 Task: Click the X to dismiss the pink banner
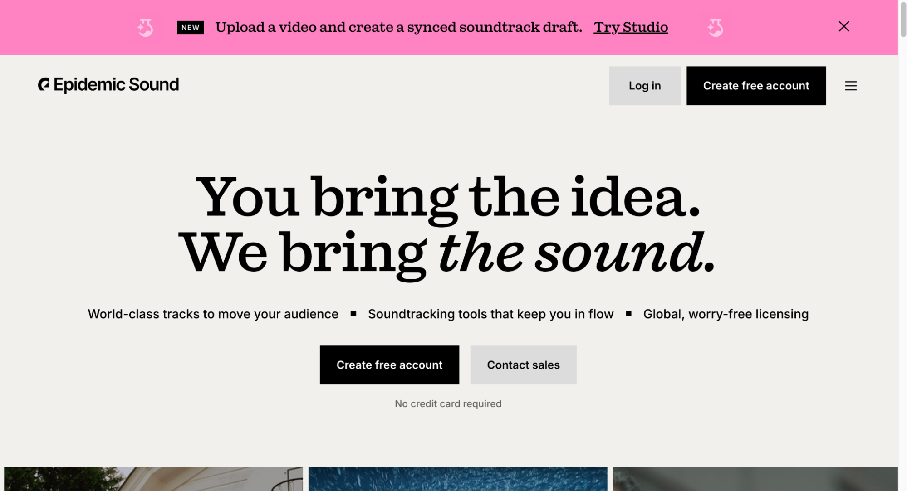843,27
